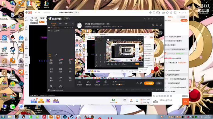Open the layout grid icon beside the bell
The height and width of the screenshot is (119, 213).
[153, 25]
